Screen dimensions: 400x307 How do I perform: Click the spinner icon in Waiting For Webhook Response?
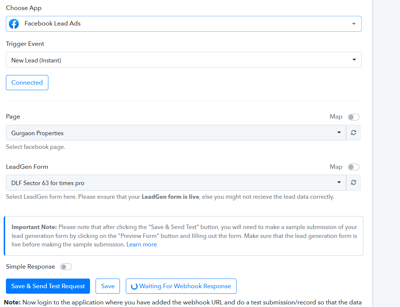pyautogui.click(x=134, y=286)
